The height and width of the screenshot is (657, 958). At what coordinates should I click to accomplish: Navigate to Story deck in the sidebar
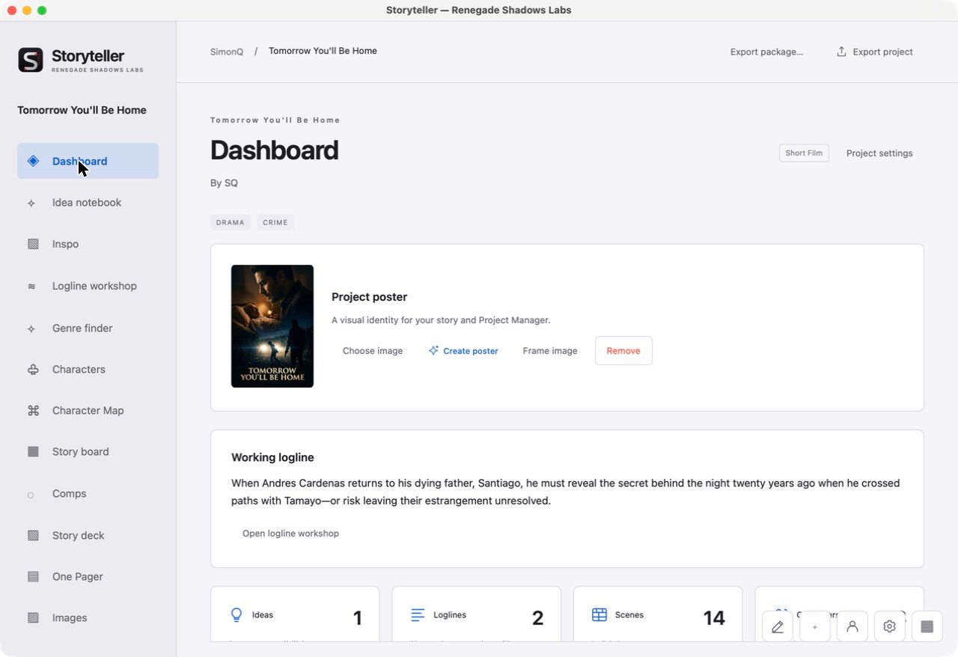click(88, 536)
